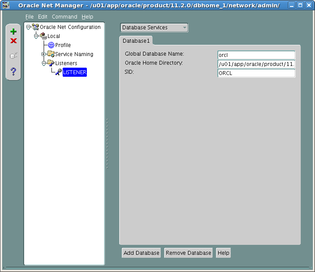Open the Help menu
Image resolution: width=315 pixels, height=272 pixels.
[x=87, y=17]
